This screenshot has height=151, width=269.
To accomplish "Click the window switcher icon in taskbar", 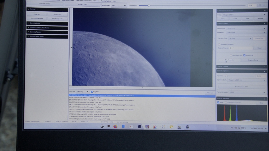I will pos(109,126).
